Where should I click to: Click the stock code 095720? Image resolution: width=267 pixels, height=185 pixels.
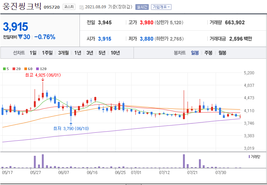point(52,7)
